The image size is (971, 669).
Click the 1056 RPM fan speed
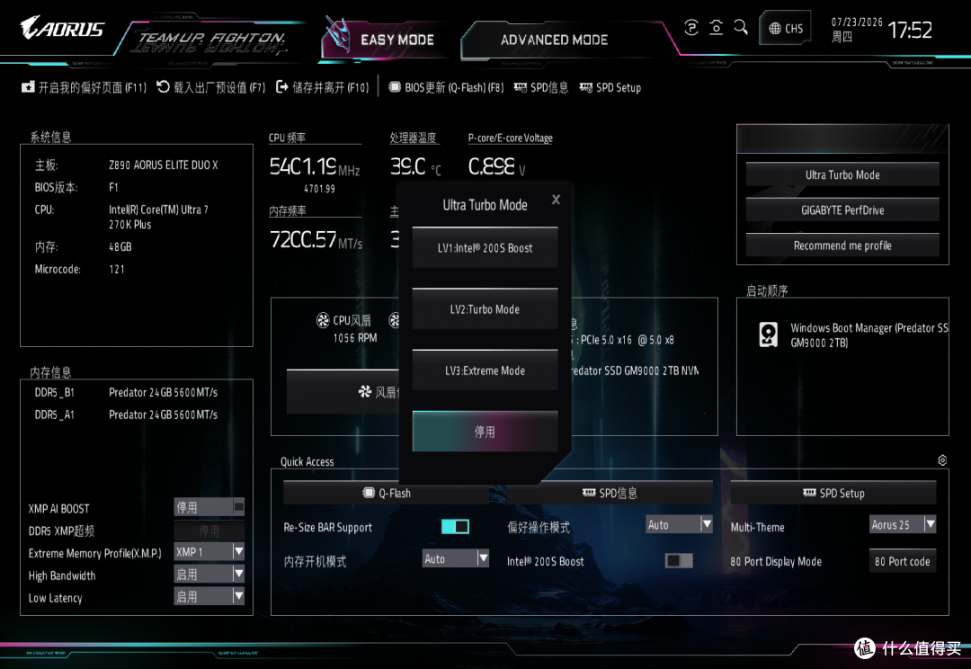355,337
